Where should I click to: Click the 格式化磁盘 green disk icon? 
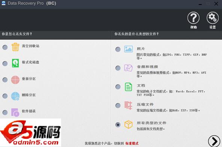click(15, 63)
